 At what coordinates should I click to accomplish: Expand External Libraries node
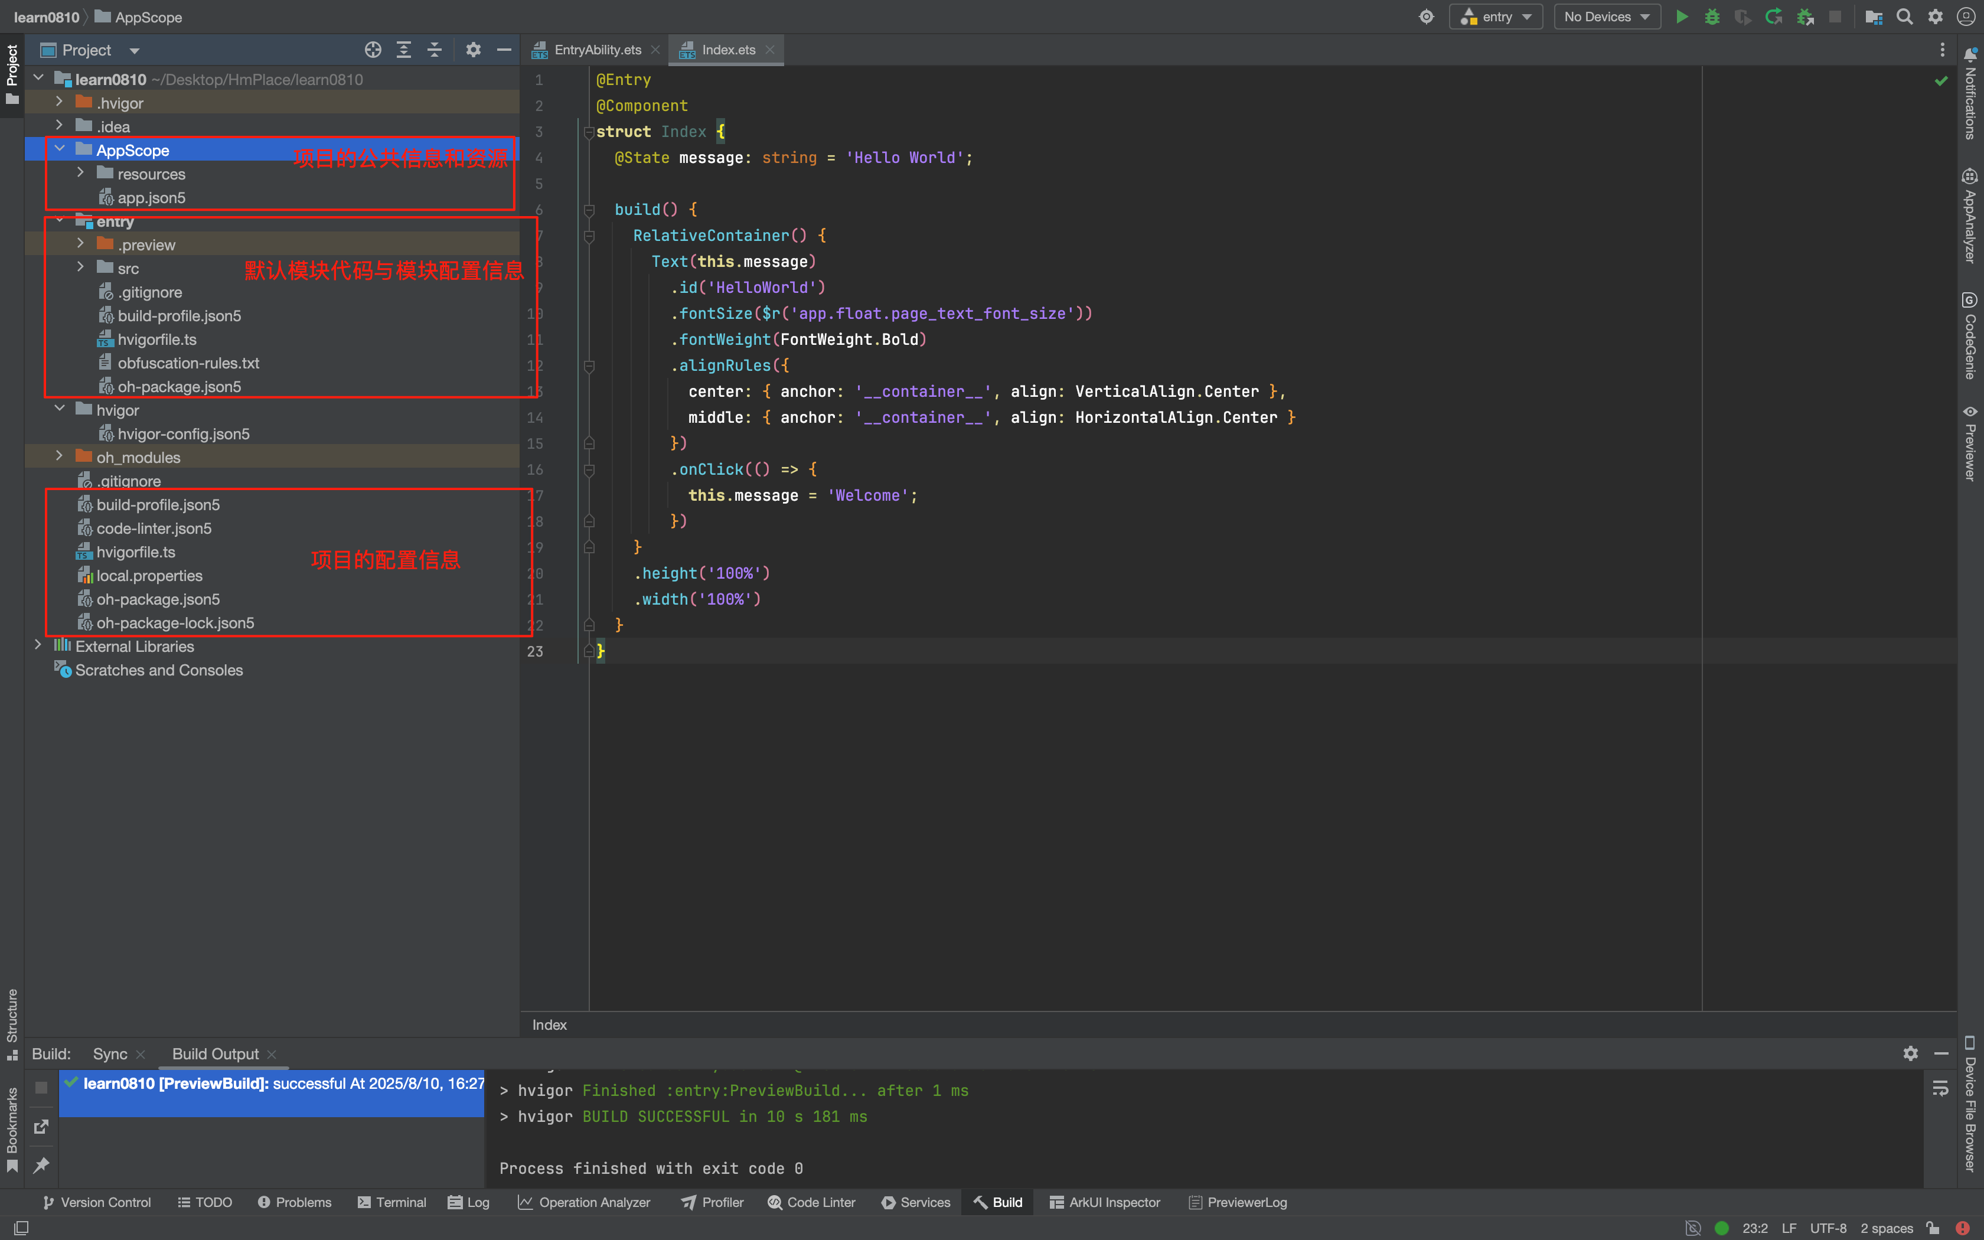click(38, 645)
